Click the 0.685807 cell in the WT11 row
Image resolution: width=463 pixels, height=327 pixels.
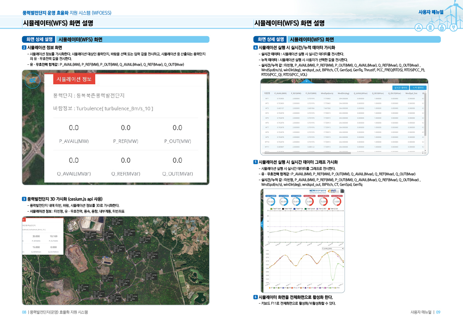tap(280, 146)
